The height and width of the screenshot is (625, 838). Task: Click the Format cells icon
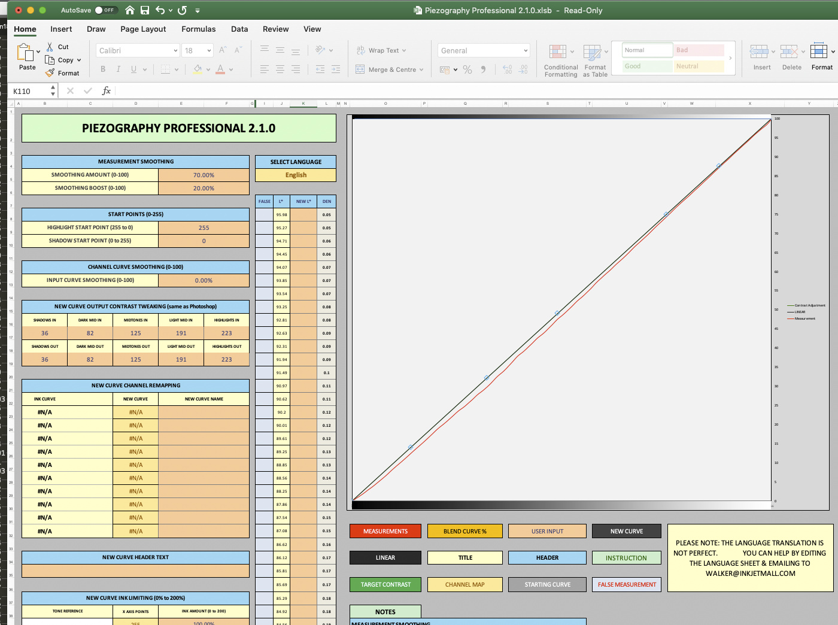coord(819,51)
